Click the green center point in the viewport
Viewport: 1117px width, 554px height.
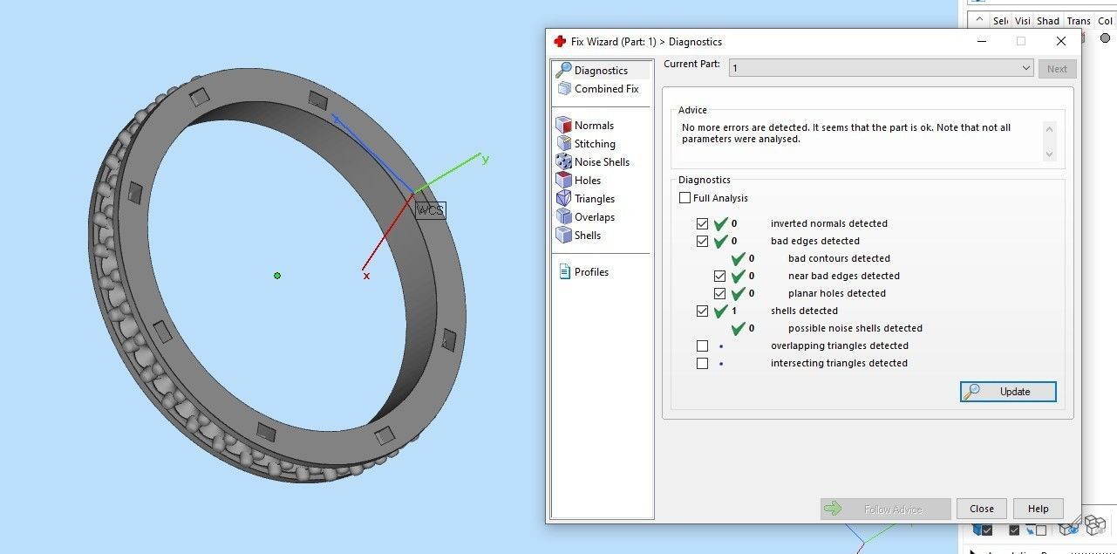277,276
